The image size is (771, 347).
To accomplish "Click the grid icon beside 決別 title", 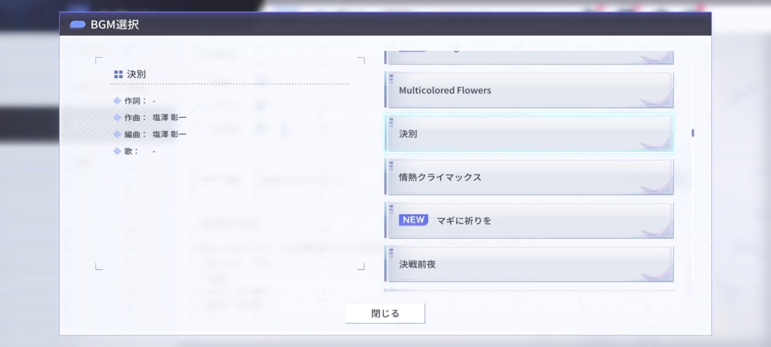I will [118, 75].
